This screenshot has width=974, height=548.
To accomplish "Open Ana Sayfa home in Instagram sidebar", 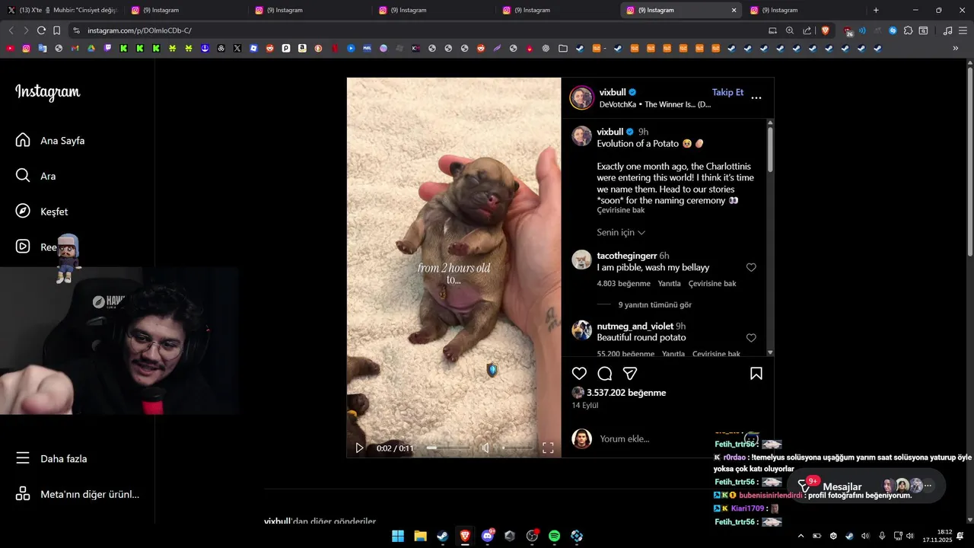I will [x=50, y=140].
